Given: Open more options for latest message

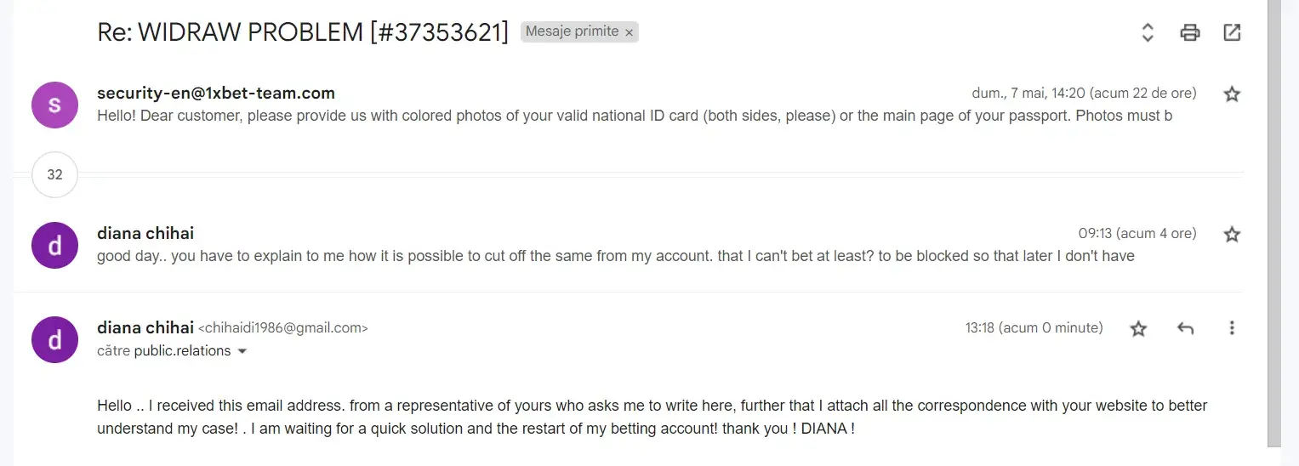Looking at the screenshot, I should tap(1231, 328).
